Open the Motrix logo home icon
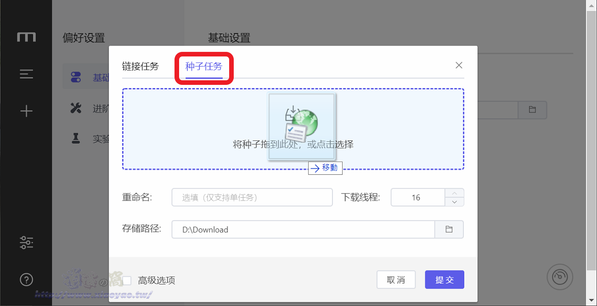Screen dimensions: 597x306 (x=26, y=37)
